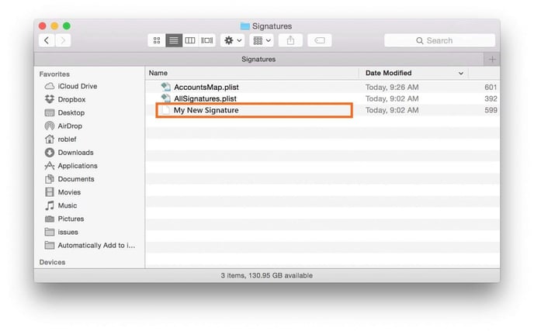The width and height of the screenshot is (534, 331).
Task: Click the Movies filmstrip icon
Action: coord(50,192)
